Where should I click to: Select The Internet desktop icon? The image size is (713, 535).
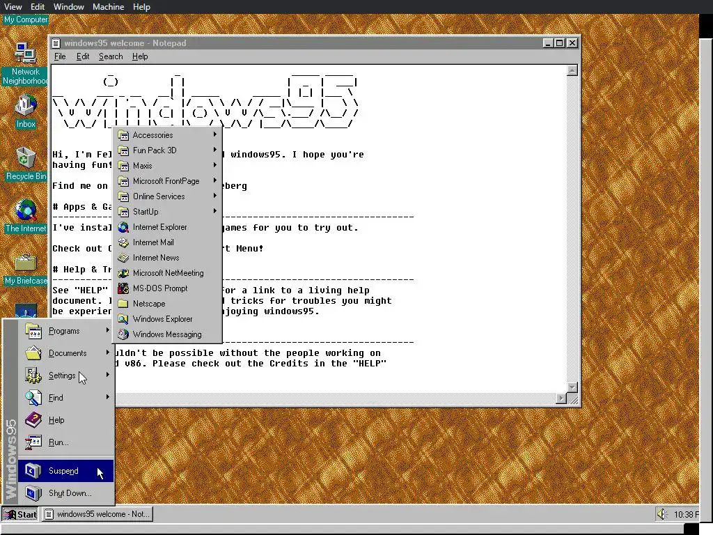(26, 210)
